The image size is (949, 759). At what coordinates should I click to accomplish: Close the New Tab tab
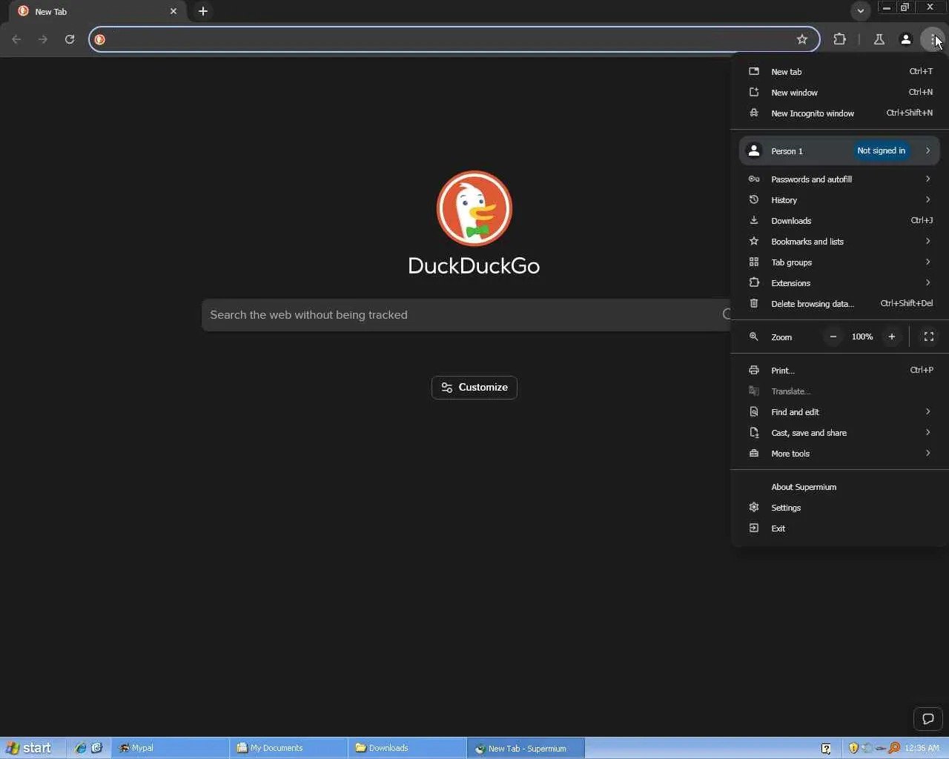tap(173, 11)
